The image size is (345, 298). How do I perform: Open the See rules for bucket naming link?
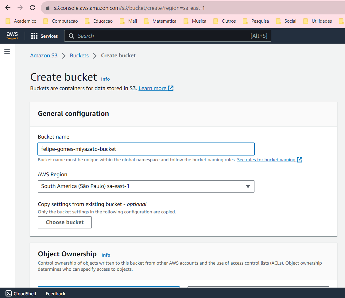(x=266, y=160)
